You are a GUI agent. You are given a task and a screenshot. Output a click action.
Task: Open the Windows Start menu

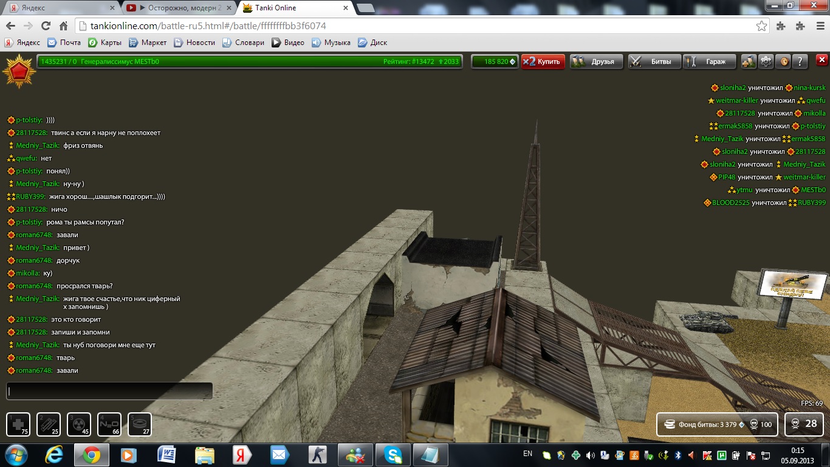[16, 455]
